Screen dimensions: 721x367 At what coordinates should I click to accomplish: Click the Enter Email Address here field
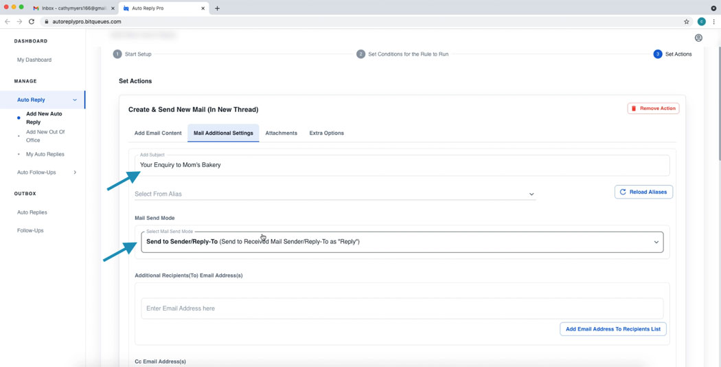click(x=402, y=309)
